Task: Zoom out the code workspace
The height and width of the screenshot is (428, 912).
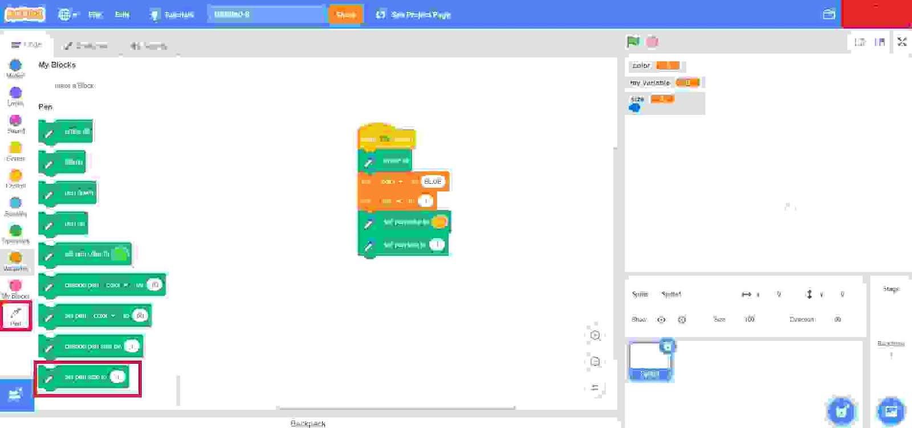Action: pos(595,361)
